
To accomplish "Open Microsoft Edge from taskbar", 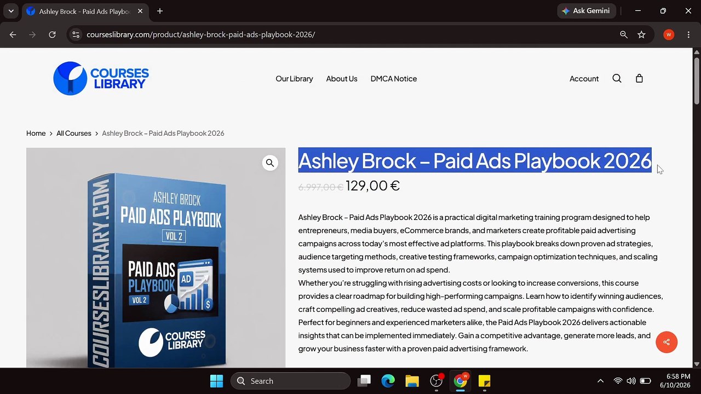I will tap(388, 381).
